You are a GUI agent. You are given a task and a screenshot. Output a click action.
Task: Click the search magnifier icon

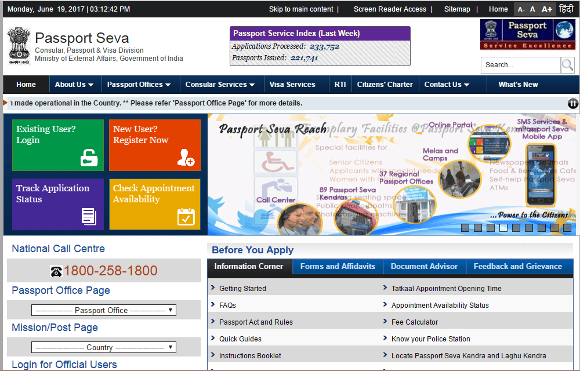click(x=567, y=65)
